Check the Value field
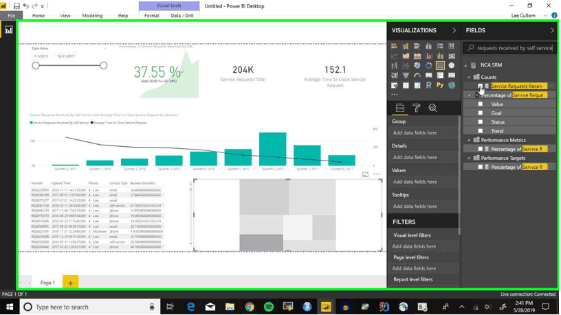 click(480, 104)
